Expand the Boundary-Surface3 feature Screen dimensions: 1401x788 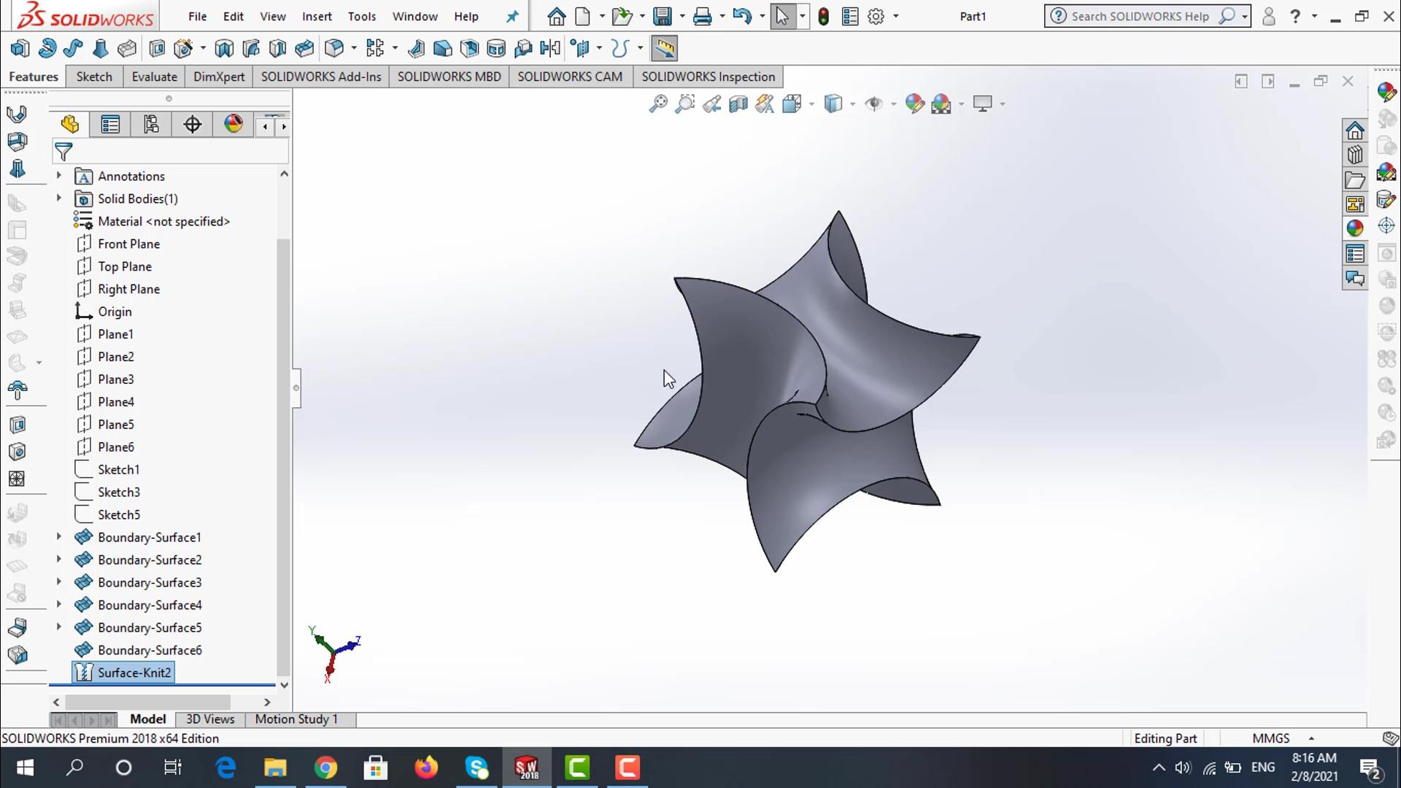click(58, 582)
